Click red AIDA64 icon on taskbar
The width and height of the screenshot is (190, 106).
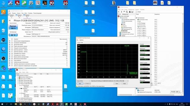57,104
